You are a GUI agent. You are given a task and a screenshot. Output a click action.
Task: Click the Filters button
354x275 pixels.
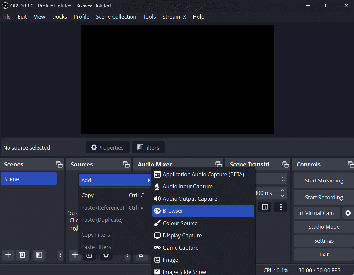pos(148,147)
